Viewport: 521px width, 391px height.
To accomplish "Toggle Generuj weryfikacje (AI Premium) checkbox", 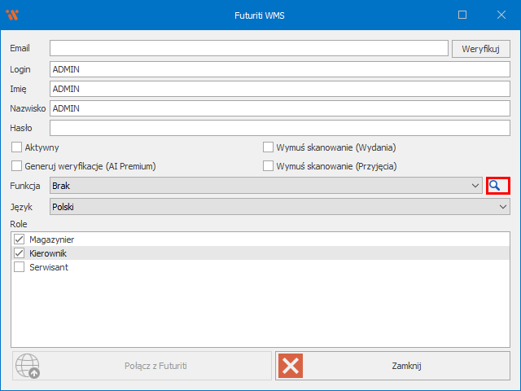I will (16, 166).
